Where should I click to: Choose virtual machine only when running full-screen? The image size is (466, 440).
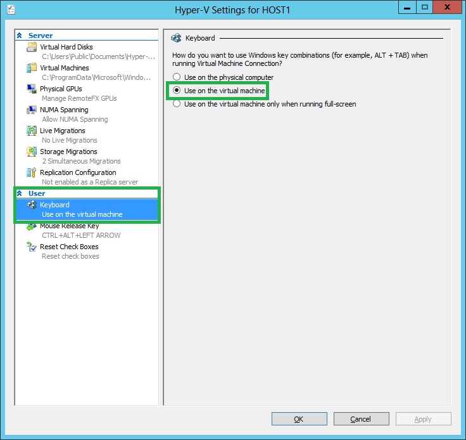point(177,103)
